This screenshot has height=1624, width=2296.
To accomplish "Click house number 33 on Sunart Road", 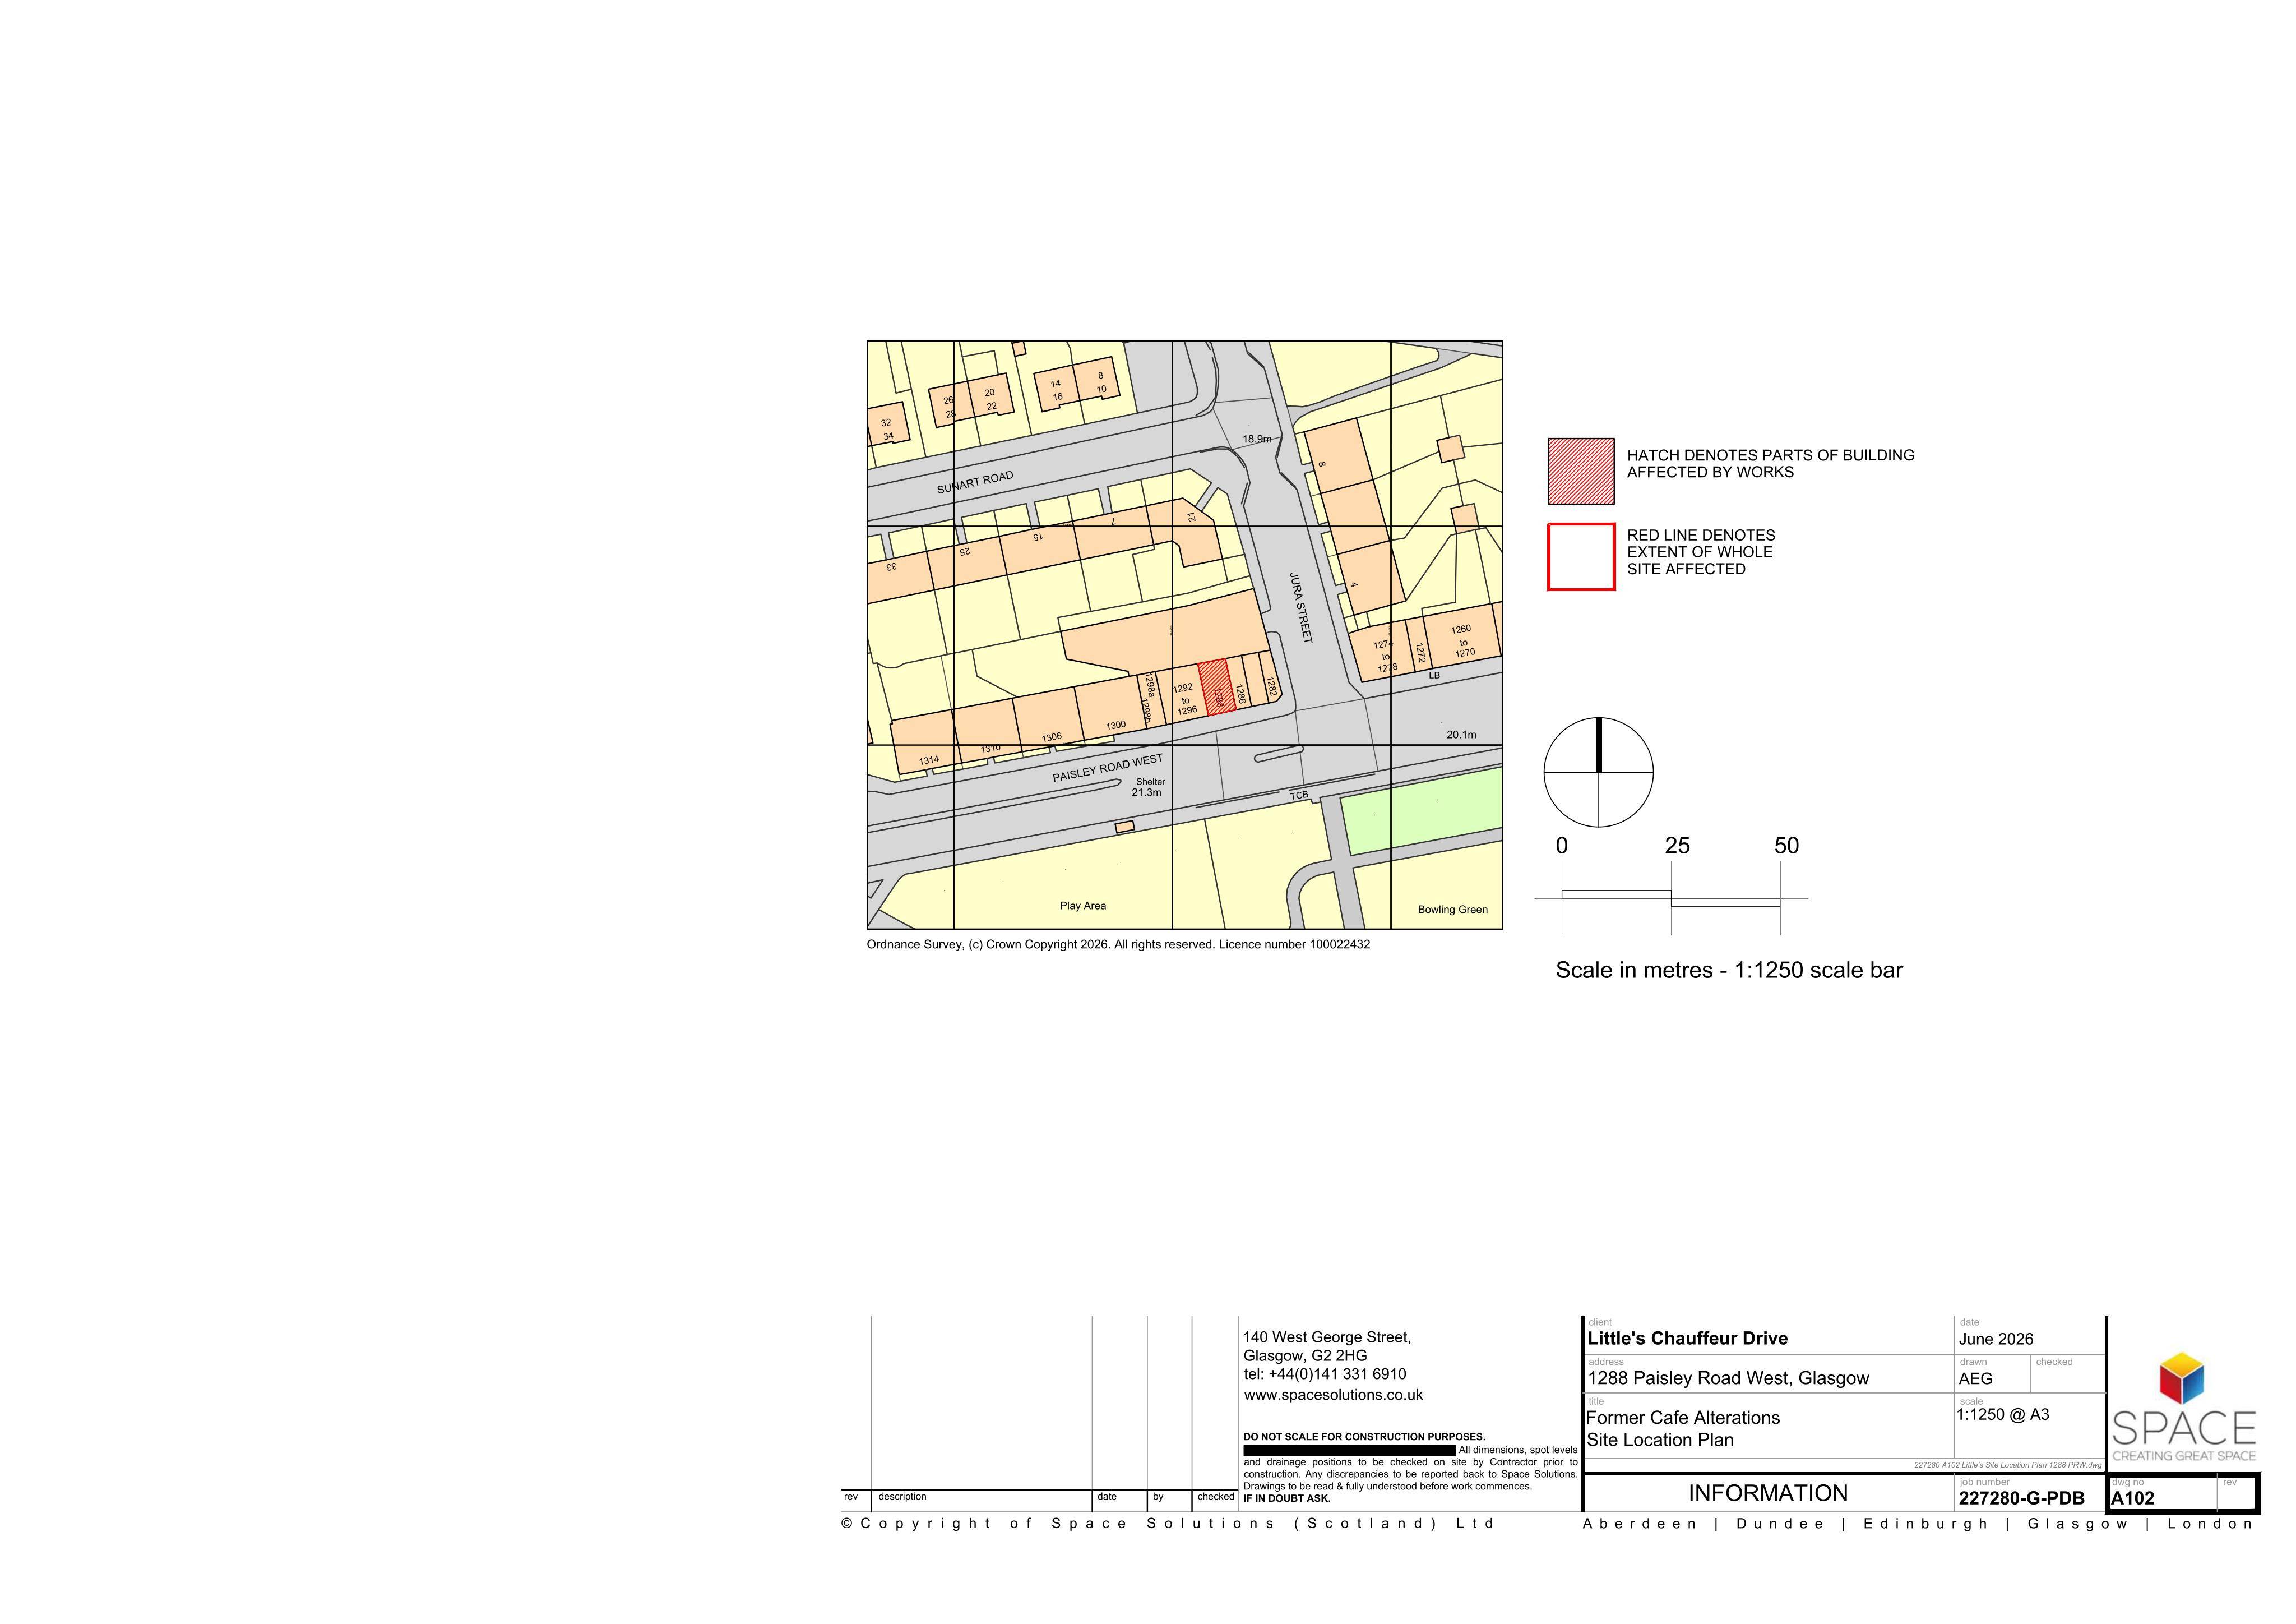I will pos(890,566).
